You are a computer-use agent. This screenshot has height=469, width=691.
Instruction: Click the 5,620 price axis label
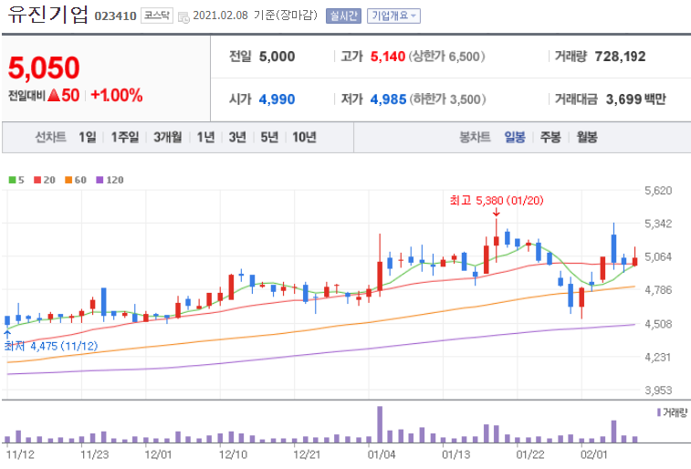coord(658,191)
